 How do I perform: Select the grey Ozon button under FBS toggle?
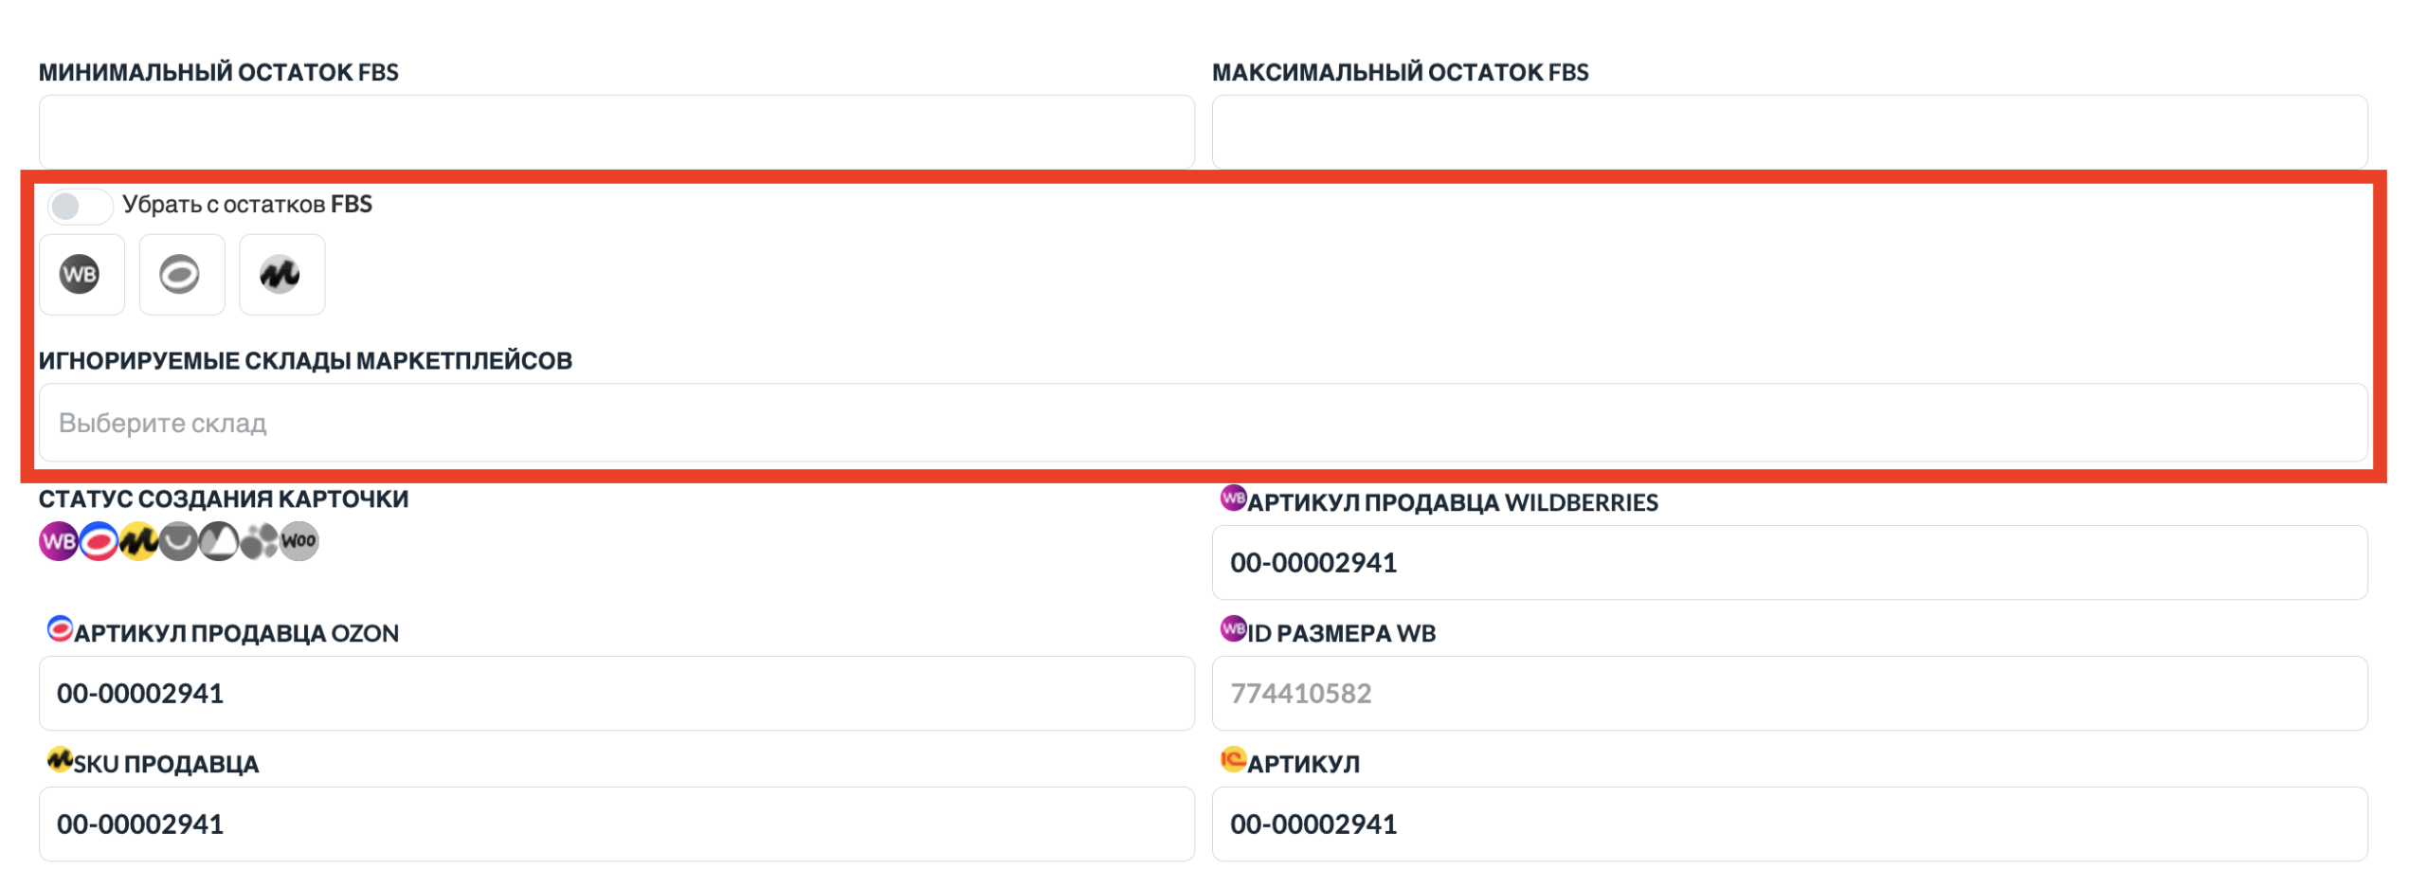click(x=181, y=275)
